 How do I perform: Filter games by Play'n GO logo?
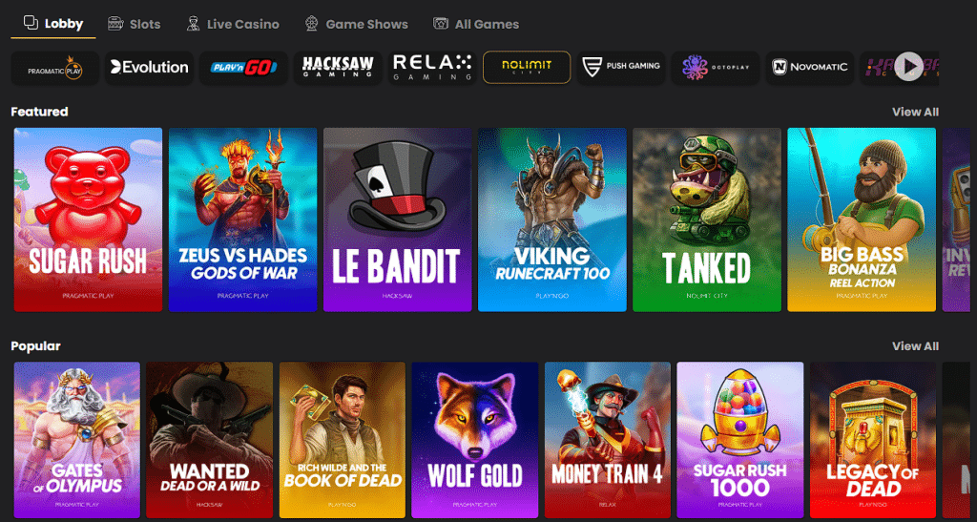(x=243, y=68)
